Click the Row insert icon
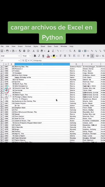 [x=80, y=51]
